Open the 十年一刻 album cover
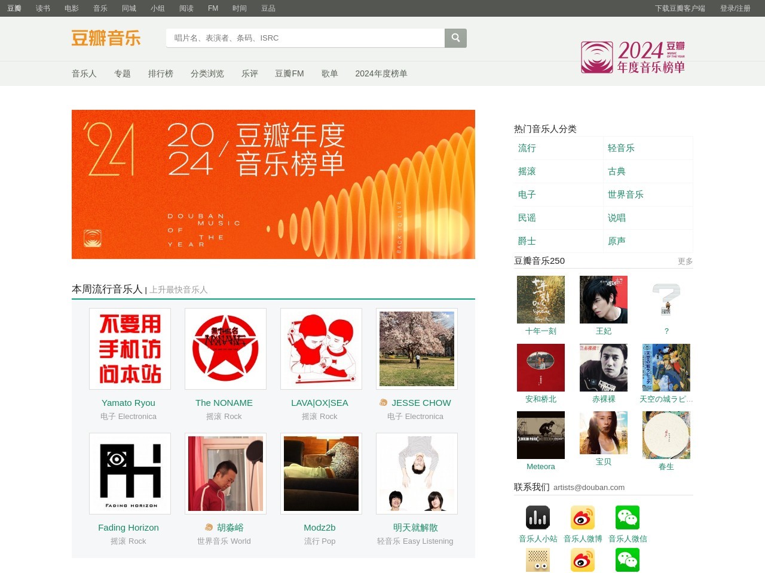 [541, 300]
